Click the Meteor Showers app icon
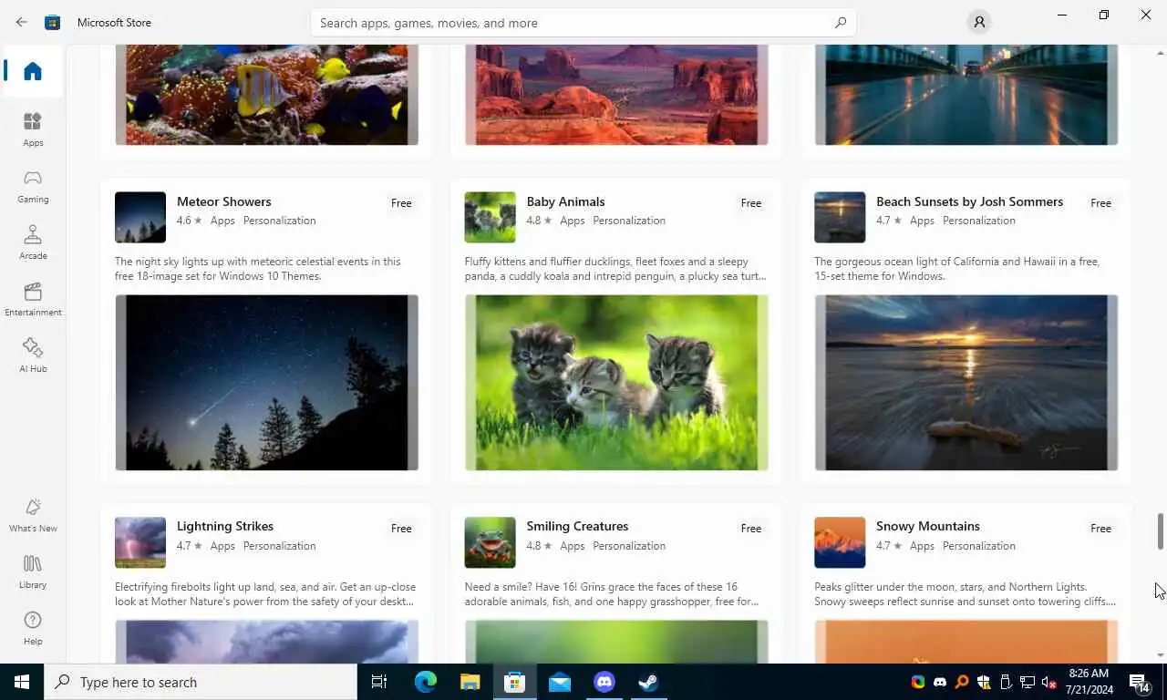Image resolution: width=1167 pixels, height=700 pixels. point(140,217)
